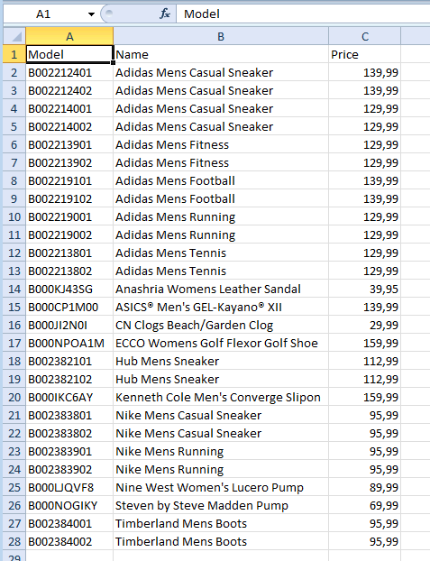This screenshot has height=561, width=430.
Task: Select cell with model B002384002
Action: tap(69, 541)
